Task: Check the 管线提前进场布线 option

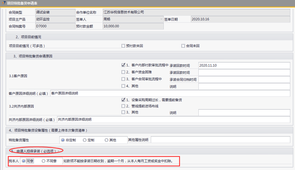Action: pos(123,106)
